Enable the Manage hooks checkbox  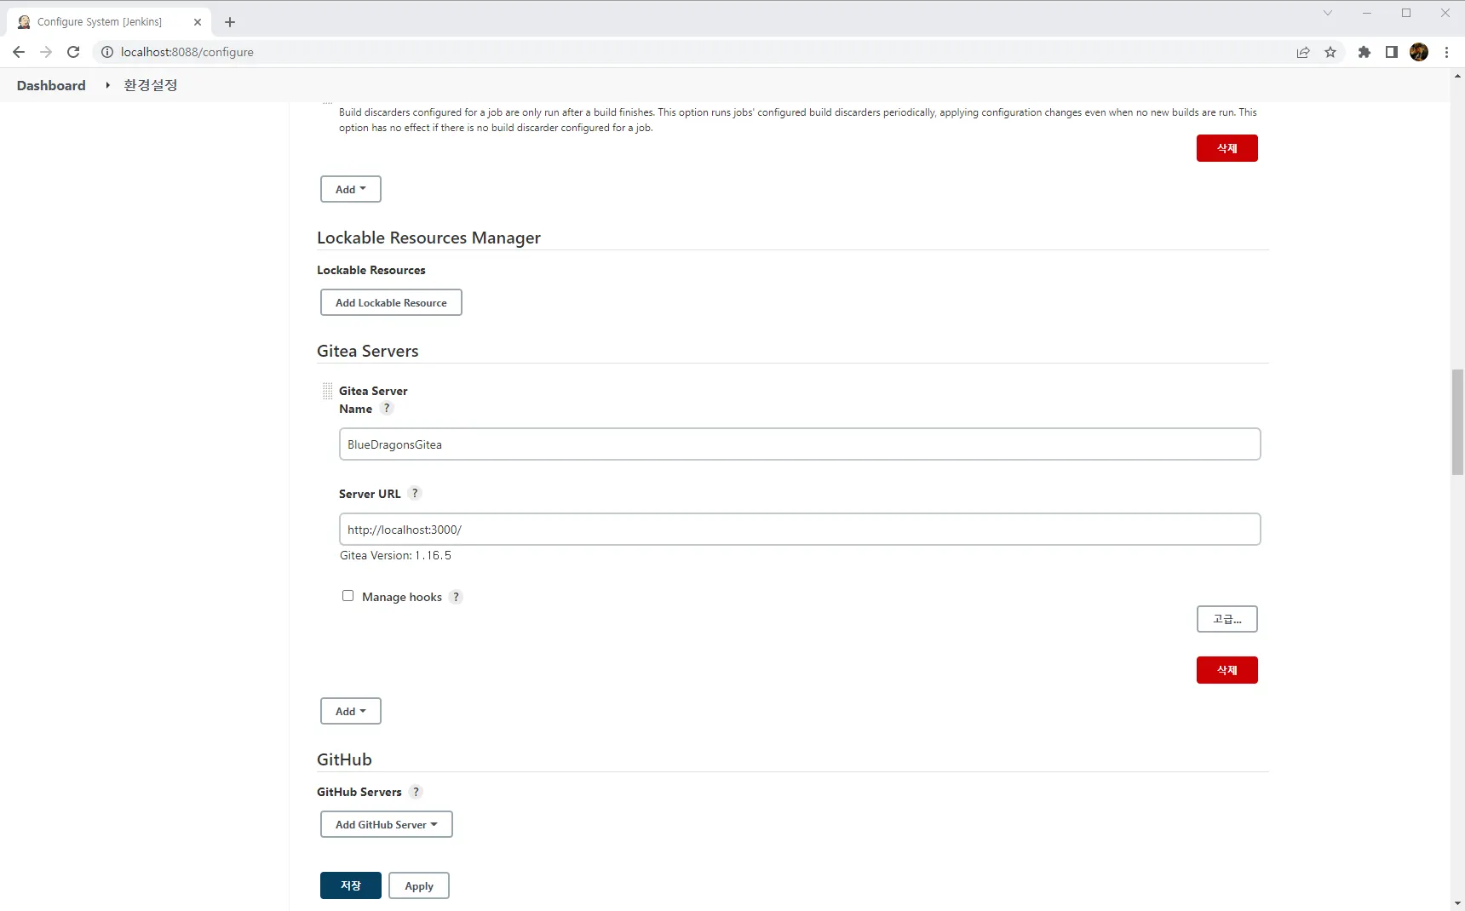point(348,596)
